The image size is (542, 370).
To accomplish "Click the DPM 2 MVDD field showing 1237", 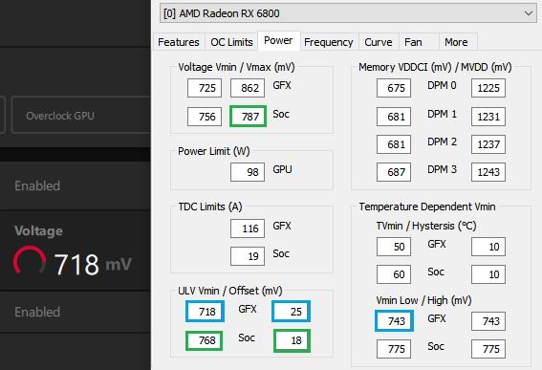I will click(x=488, y=144).
